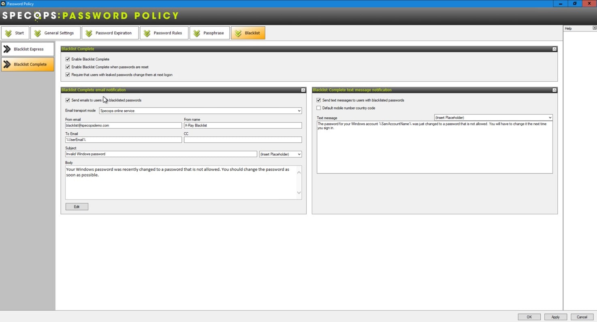The height and width of the screenshot is (322, 597).
Task: Click the chevron icon beside Blacklist Express
Action: (x=8, y=49)
